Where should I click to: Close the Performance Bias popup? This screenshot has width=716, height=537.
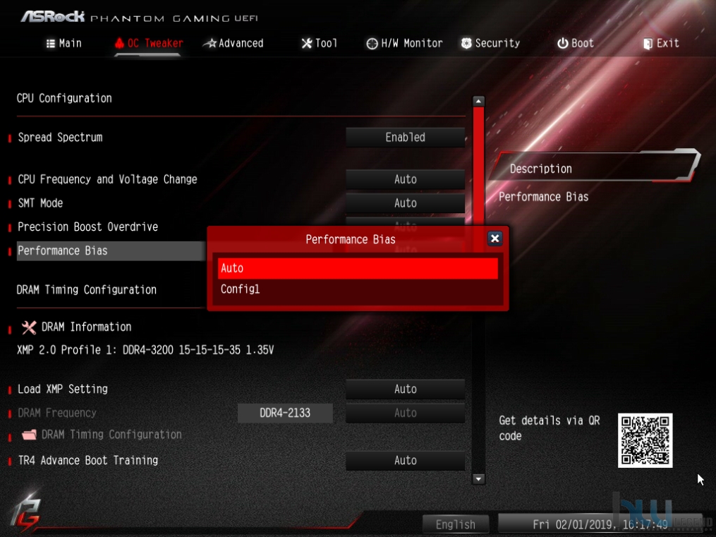tap(494, 239)
